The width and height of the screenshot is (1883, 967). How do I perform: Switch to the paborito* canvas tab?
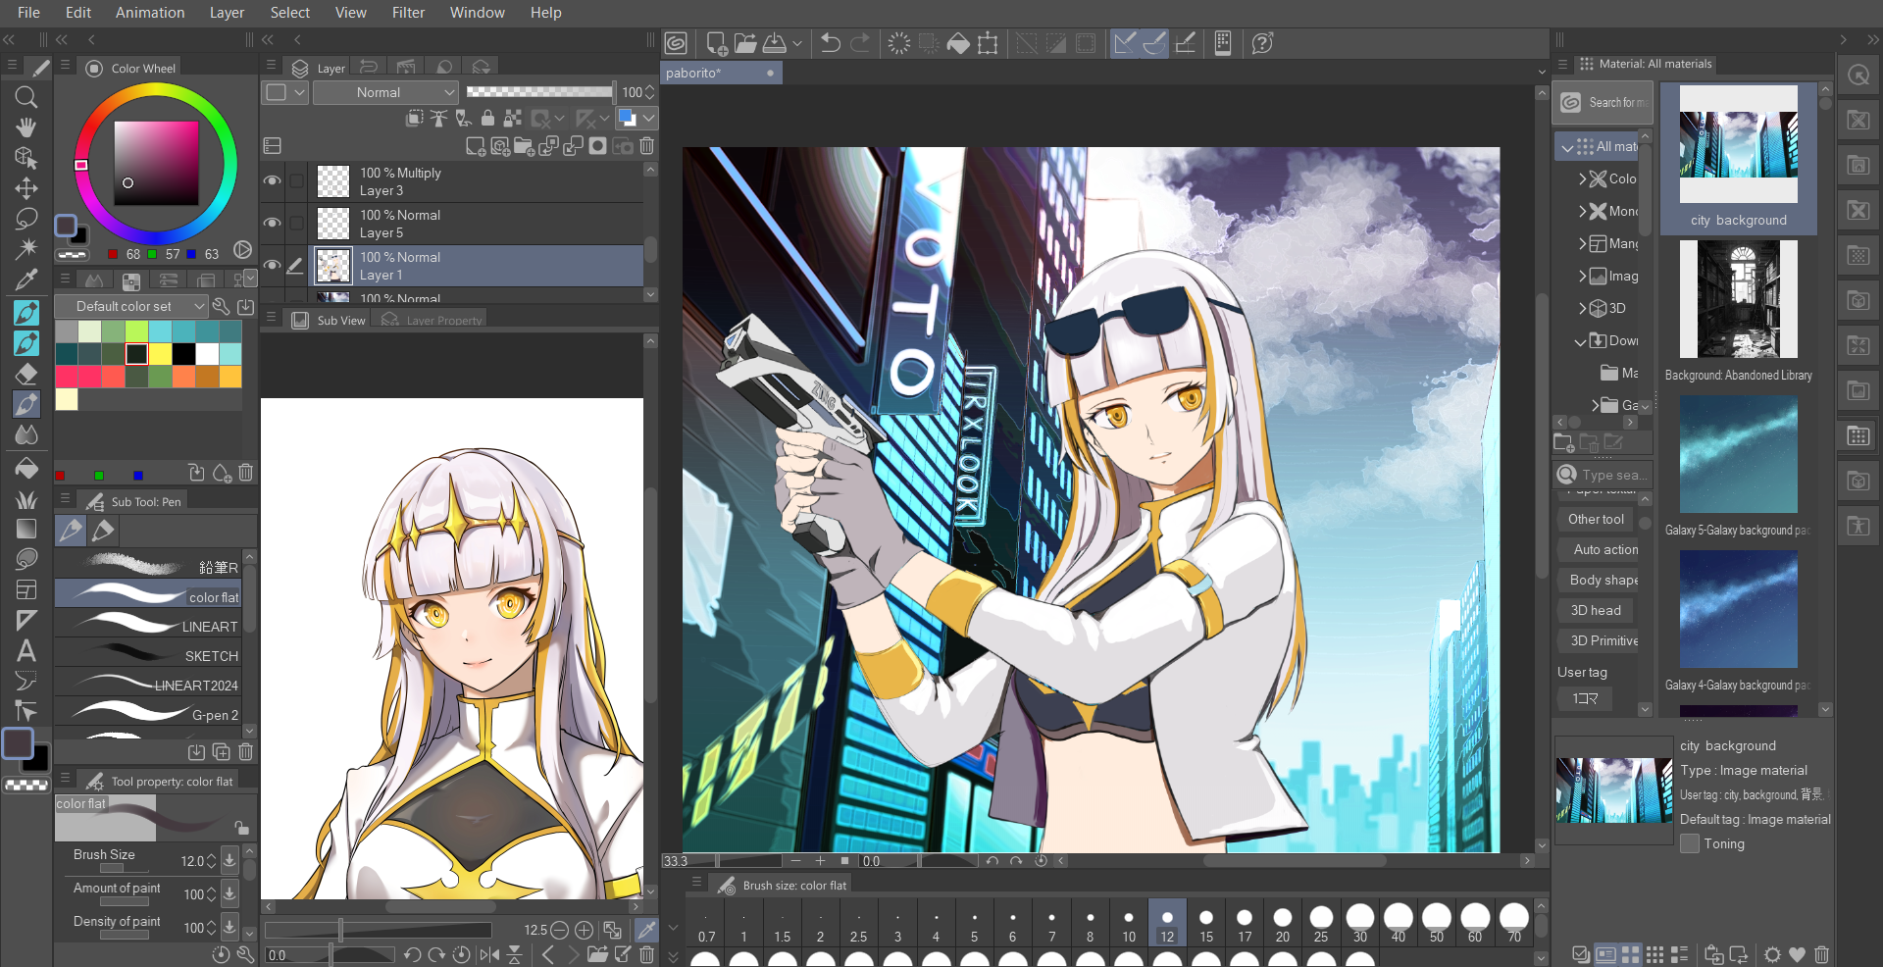pos(721,73)
